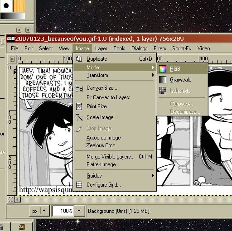Viewport: 232px width, 231px height.
Task: Click the Configure Grid icon
Action: (79, 185)
